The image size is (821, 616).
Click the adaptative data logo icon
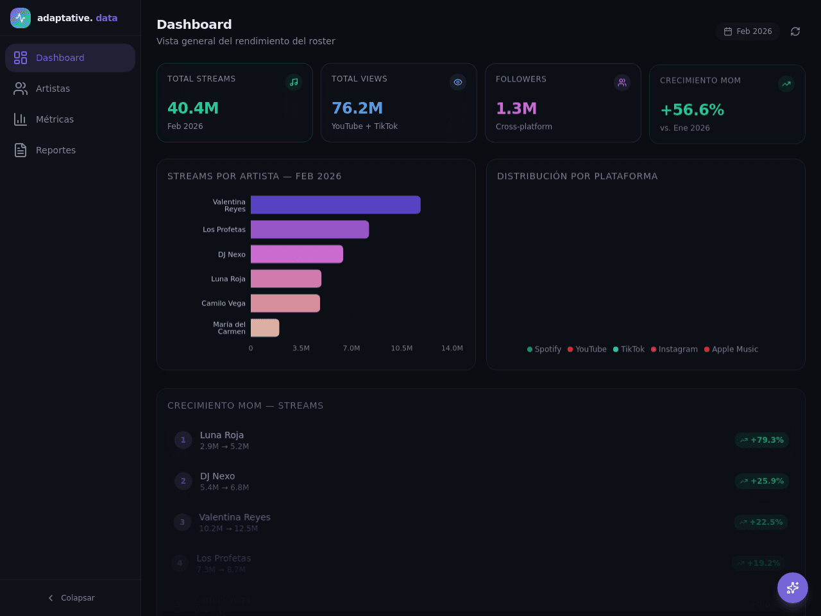pos(21,18)
